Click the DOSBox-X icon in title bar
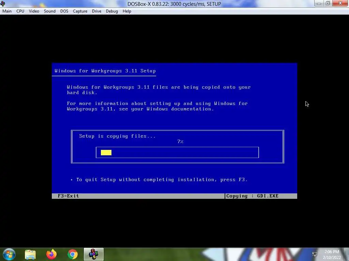349x261 pixels. pos(3,3)
